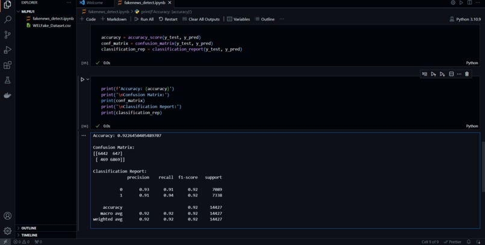Open the Manage gear in activity bar
The width and height of the screenshot is (485, 245).
tap(7, 231)
